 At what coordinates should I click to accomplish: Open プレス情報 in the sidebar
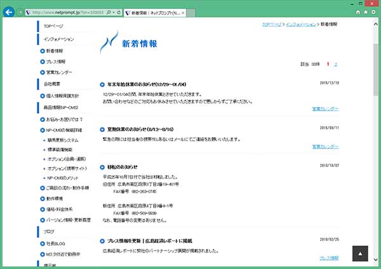pyautogui.click(x=56, y=62)
